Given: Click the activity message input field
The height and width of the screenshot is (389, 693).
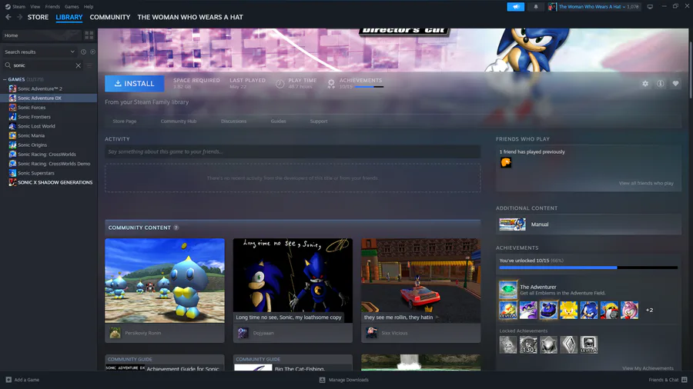Looking at the screenshot, I should (293, 151).
